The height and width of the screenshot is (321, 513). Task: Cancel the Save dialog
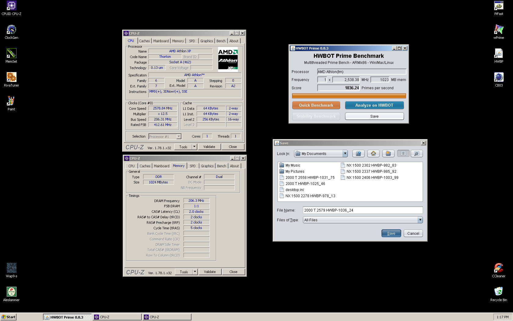point(413,233)
